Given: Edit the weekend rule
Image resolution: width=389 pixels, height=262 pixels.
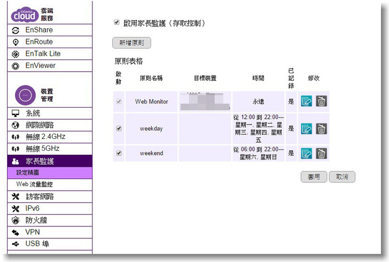Looking at the screenshot, I should (306, 153).
